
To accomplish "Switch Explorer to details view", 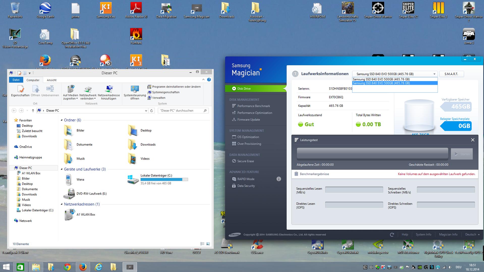I will click(x=202, y=244).
